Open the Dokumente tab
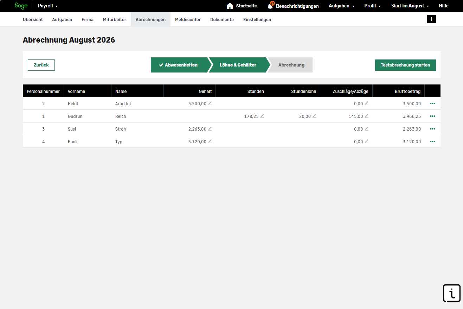The image size is (463, 309). [x=222, y=20]
